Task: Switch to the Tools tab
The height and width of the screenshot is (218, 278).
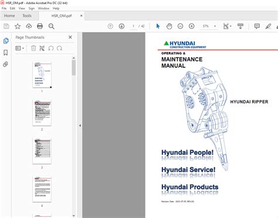Action: pyautogui.click(x=27, y=16)
